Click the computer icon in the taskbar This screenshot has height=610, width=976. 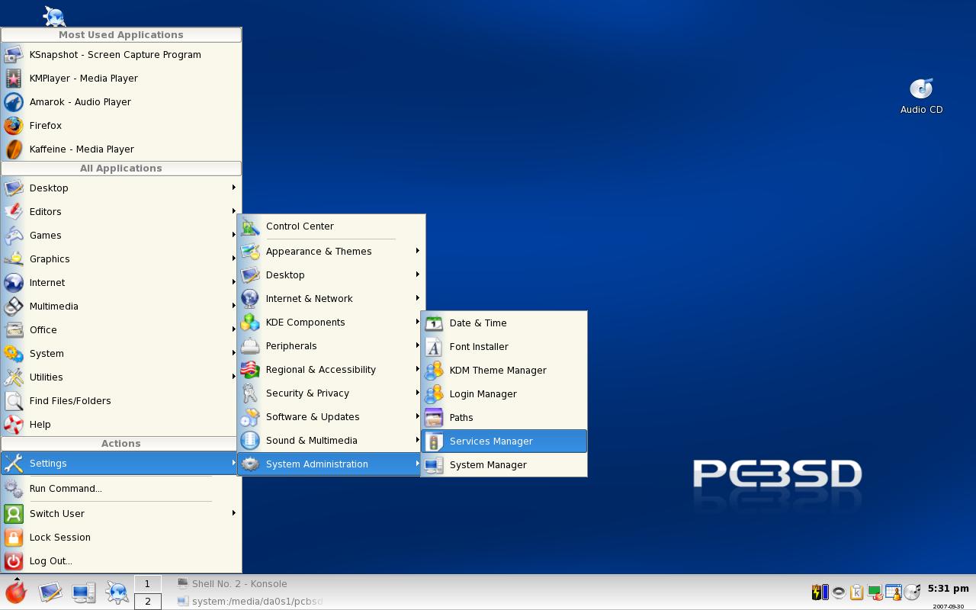tap(84, 592)
